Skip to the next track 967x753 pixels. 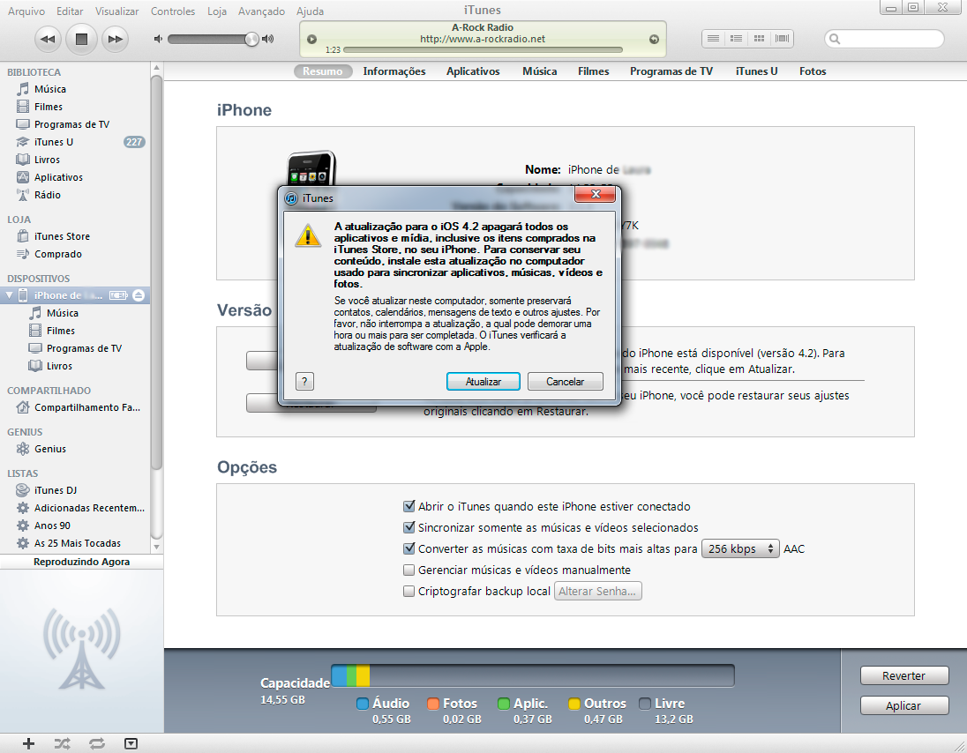click(115, 39)
